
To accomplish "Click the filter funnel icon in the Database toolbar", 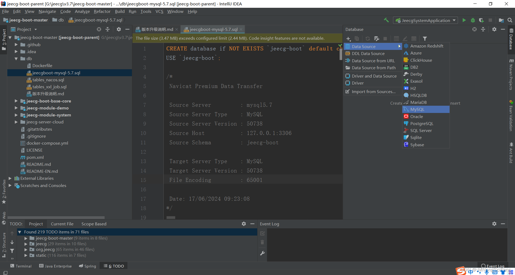I will (x=425, y=39).
